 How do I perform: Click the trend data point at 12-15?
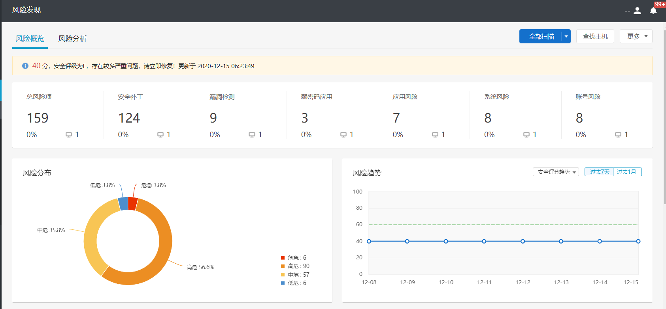coord(638,241)
